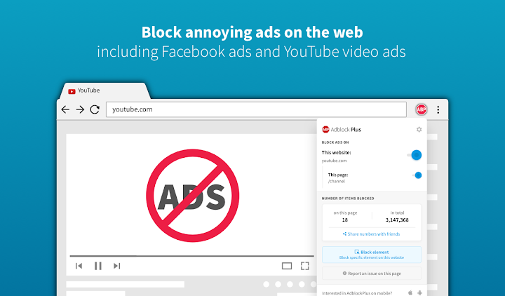Open the browser three-dot menu

(438, 109)
